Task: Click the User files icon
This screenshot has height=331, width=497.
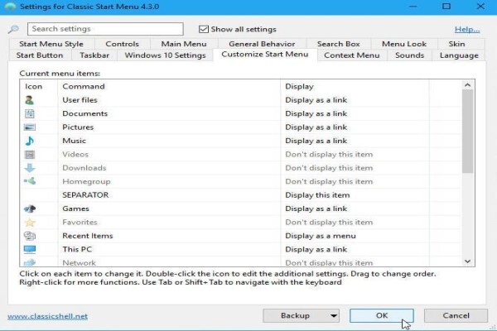Action: tap(30, 100)
